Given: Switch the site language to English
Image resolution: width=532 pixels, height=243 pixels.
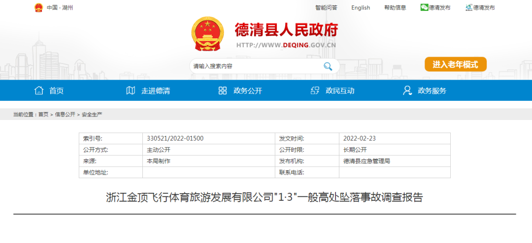Looking at the screenshot, I should 361,8.
